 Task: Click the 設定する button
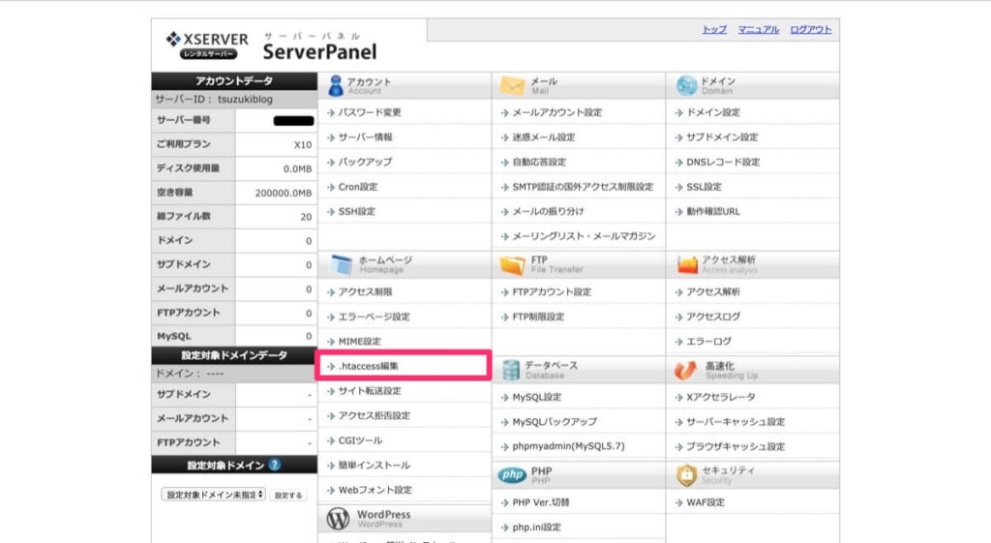(x=288, y=495)
